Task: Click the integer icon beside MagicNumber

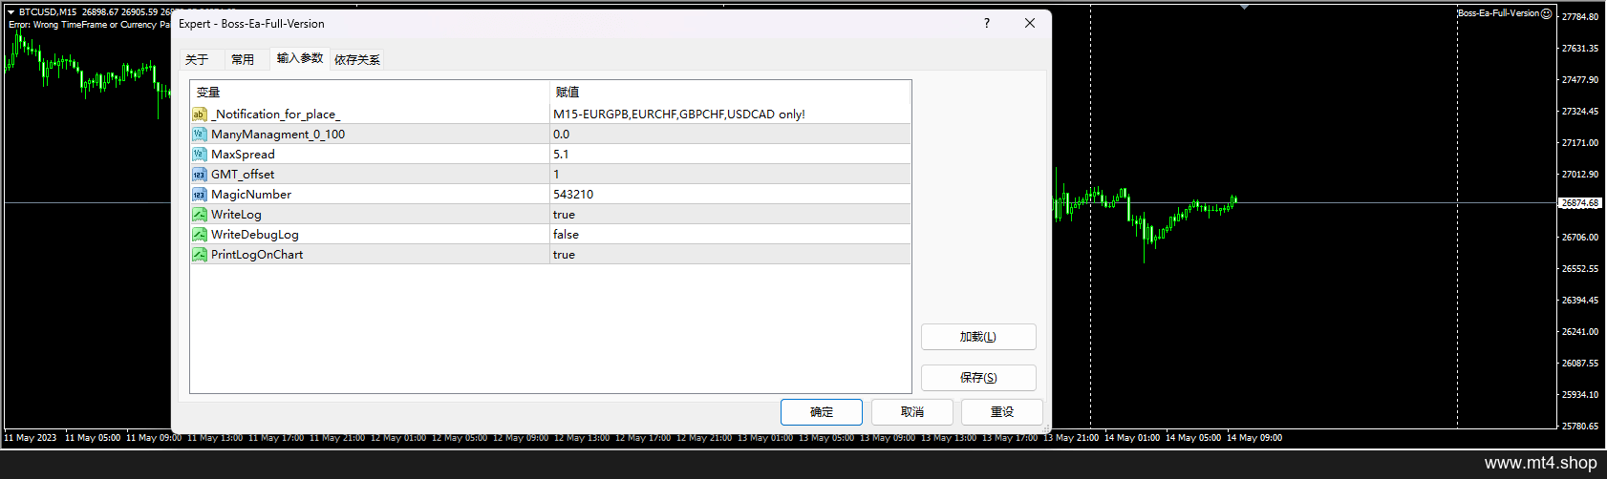Action: 200,195
